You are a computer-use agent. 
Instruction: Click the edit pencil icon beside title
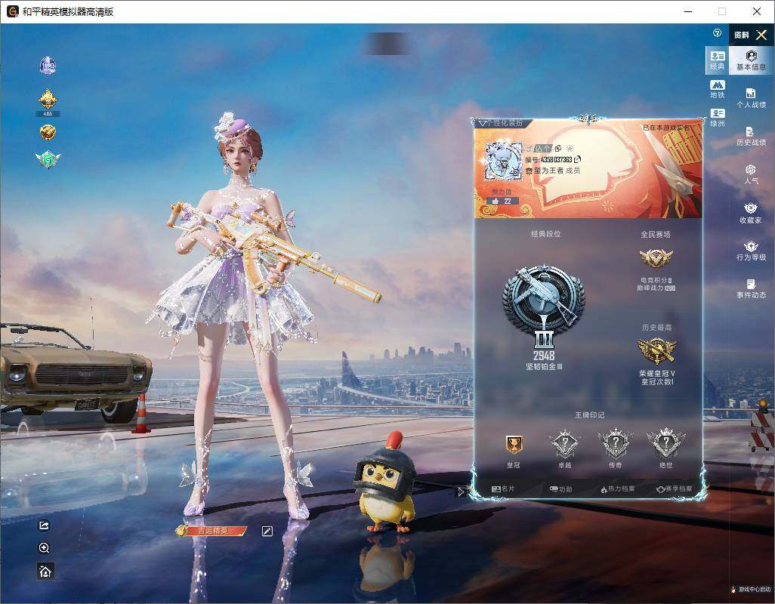267,531
